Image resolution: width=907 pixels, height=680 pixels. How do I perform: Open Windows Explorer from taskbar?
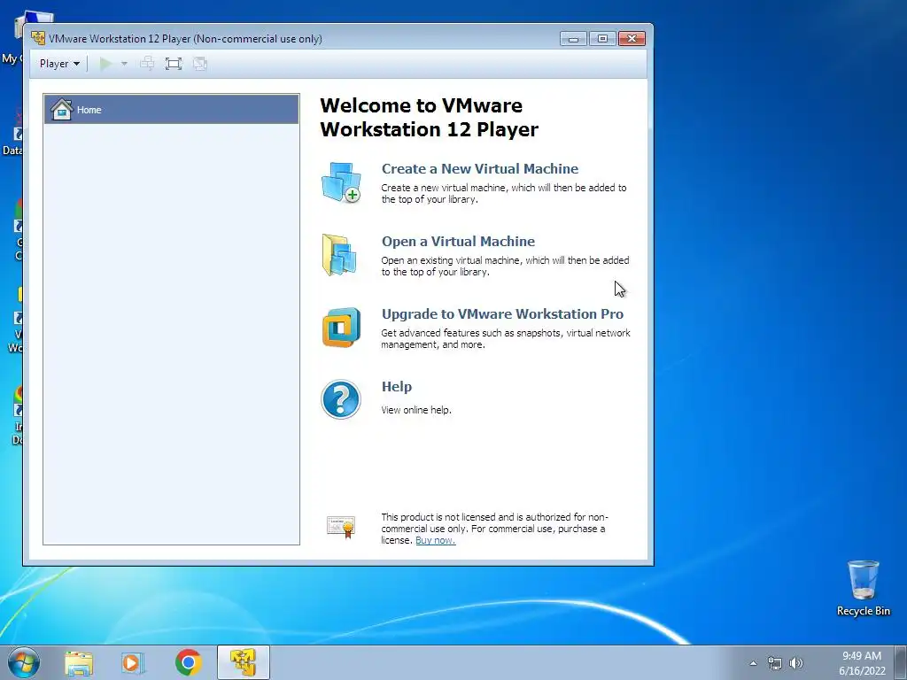point(79,663)
